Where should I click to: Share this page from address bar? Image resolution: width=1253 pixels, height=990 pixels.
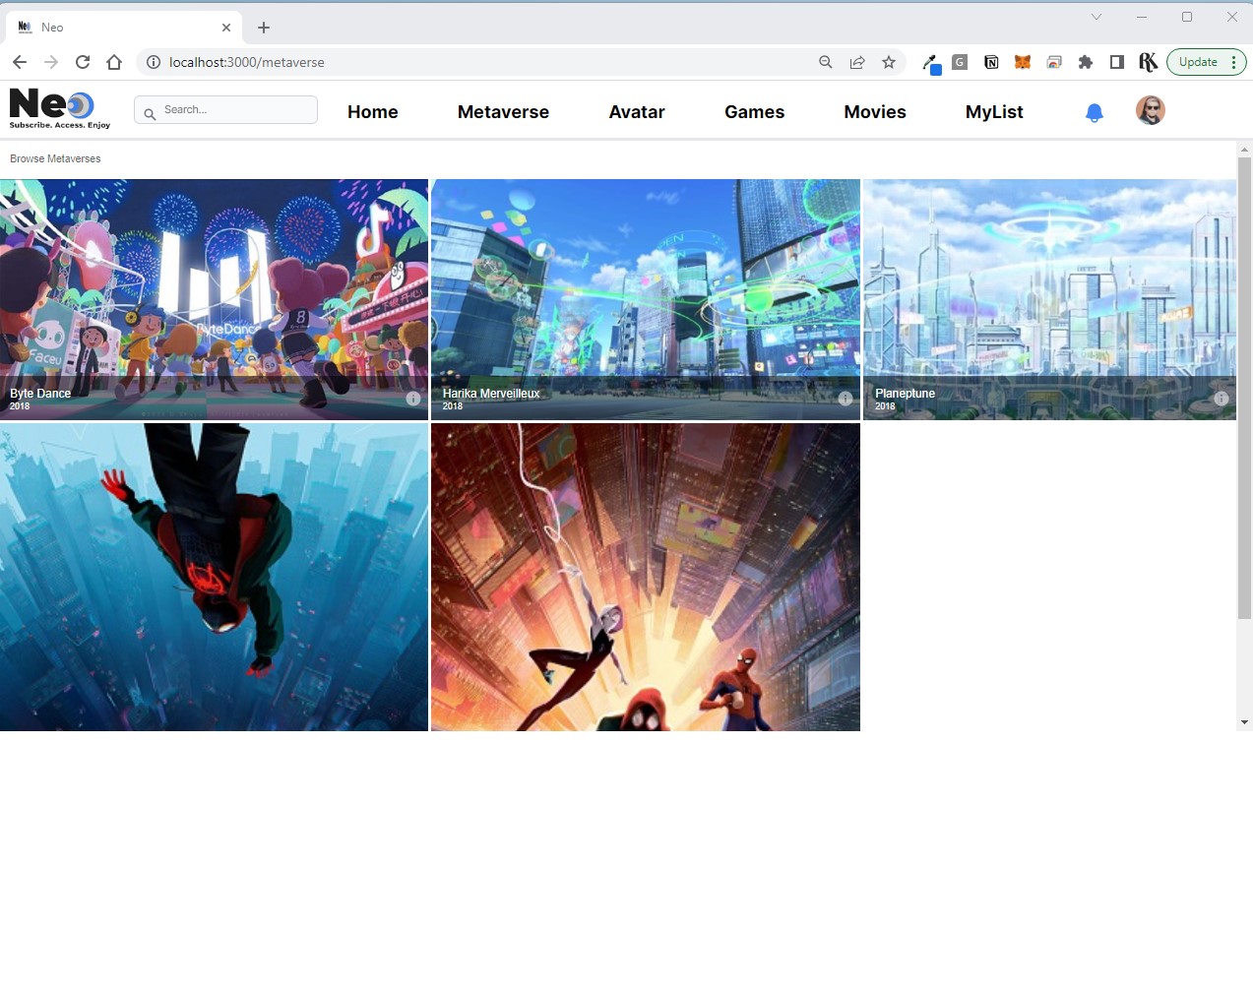[857, 62]
